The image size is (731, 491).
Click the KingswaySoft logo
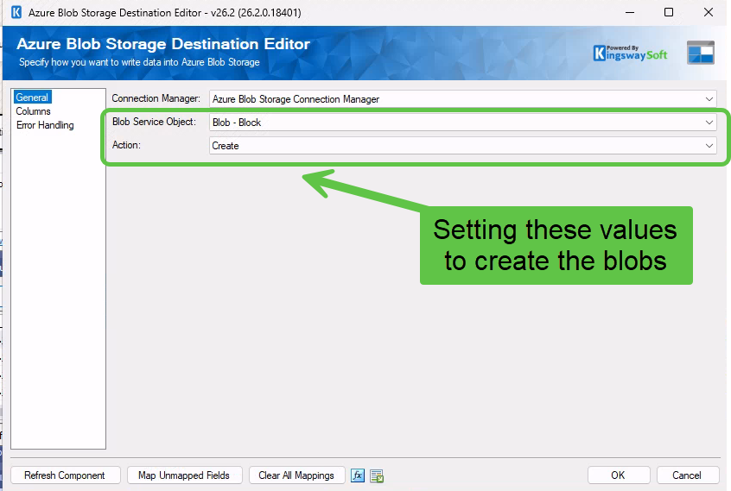pyautogui.click(x=630, y=53)
